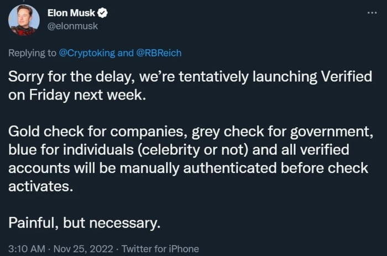Click the word 'activates' in the tweet

pos(39,186)
